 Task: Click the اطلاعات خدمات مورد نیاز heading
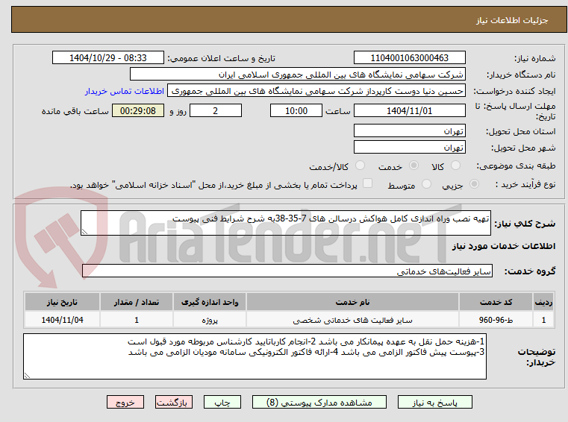point(504,246)
